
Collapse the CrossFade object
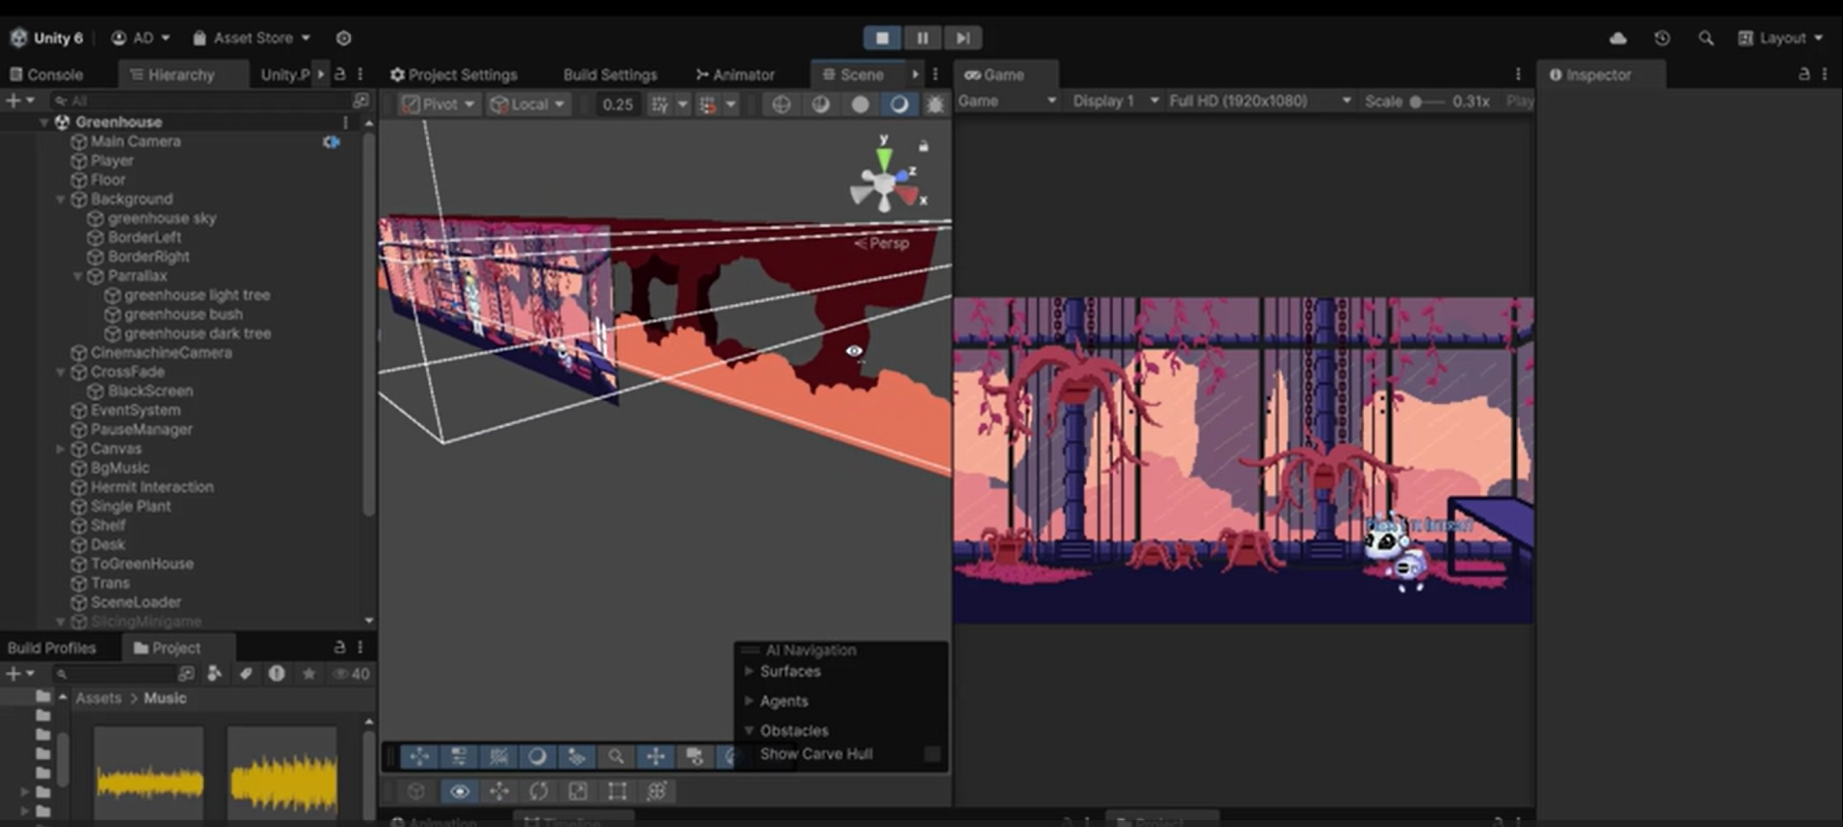tap(60, 372)
